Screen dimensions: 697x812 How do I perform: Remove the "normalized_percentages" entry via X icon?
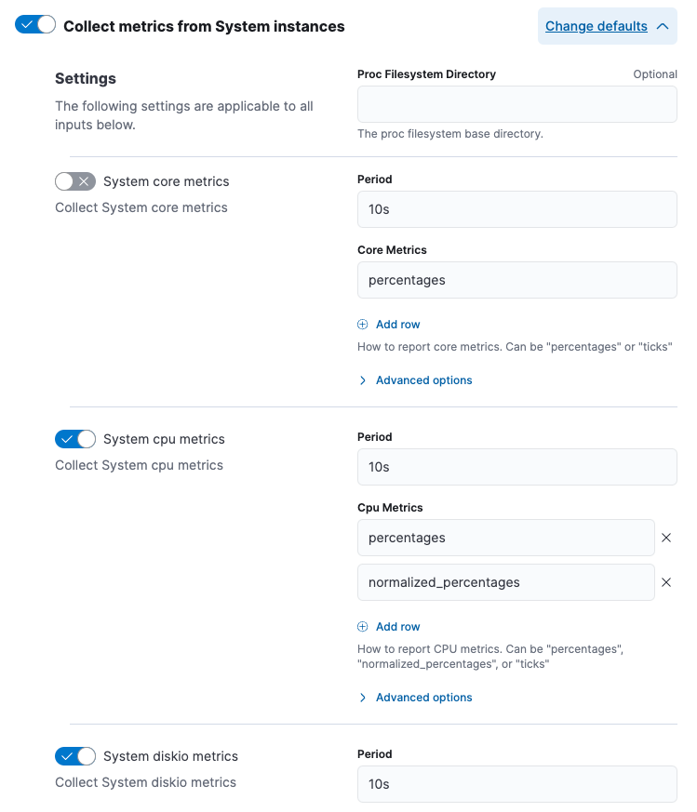tap(666, 582)
